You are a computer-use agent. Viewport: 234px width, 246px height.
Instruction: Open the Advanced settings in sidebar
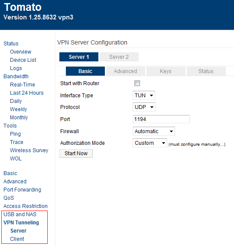pos(15,181)
